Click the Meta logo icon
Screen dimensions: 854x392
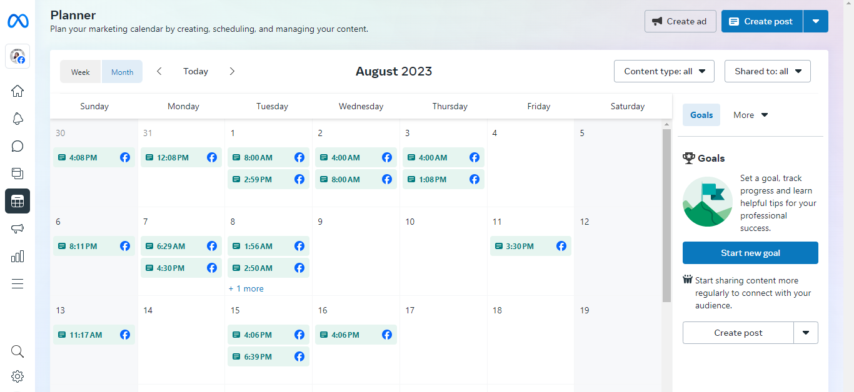coord(18,21)
